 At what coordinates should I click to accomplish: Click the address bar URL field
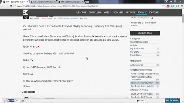pyautogui.click(x=89, y=6)
